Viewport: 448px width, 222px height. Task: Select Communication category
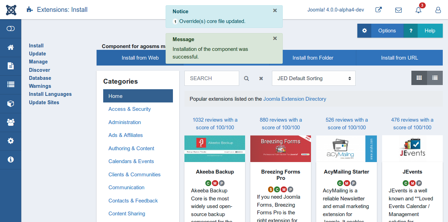(127, 187)
